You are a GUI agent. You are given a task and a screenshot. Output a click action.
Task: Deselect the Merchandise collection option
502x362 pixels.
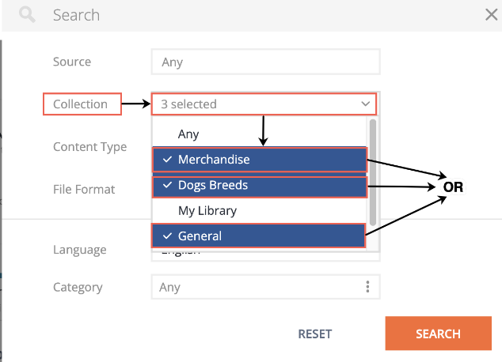coord(260,160)
